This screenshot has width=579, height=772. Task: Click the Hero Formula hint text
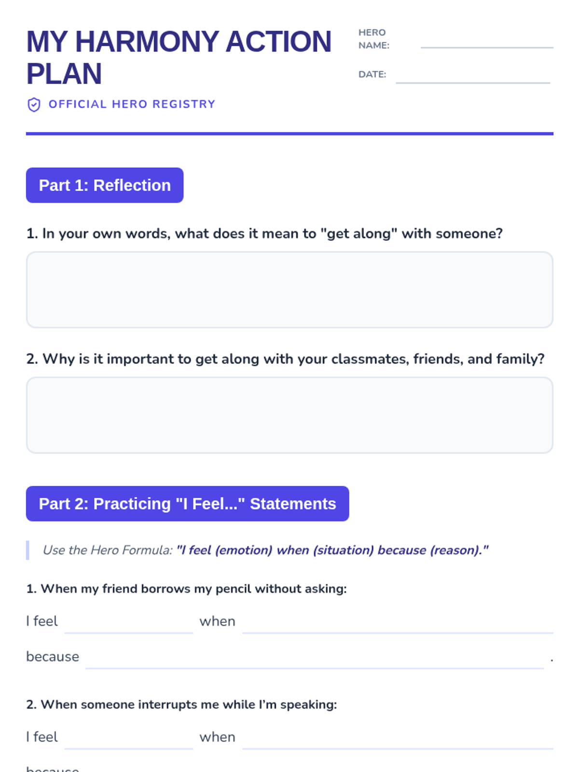(265, 550)
